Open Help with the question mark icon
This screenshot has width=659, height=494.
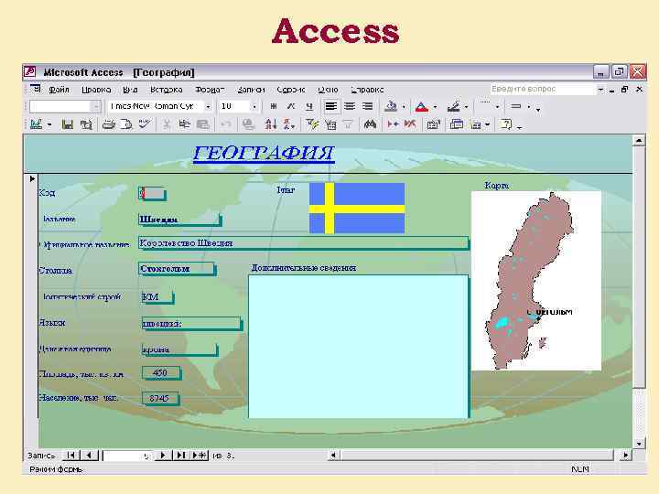(506, 124)
